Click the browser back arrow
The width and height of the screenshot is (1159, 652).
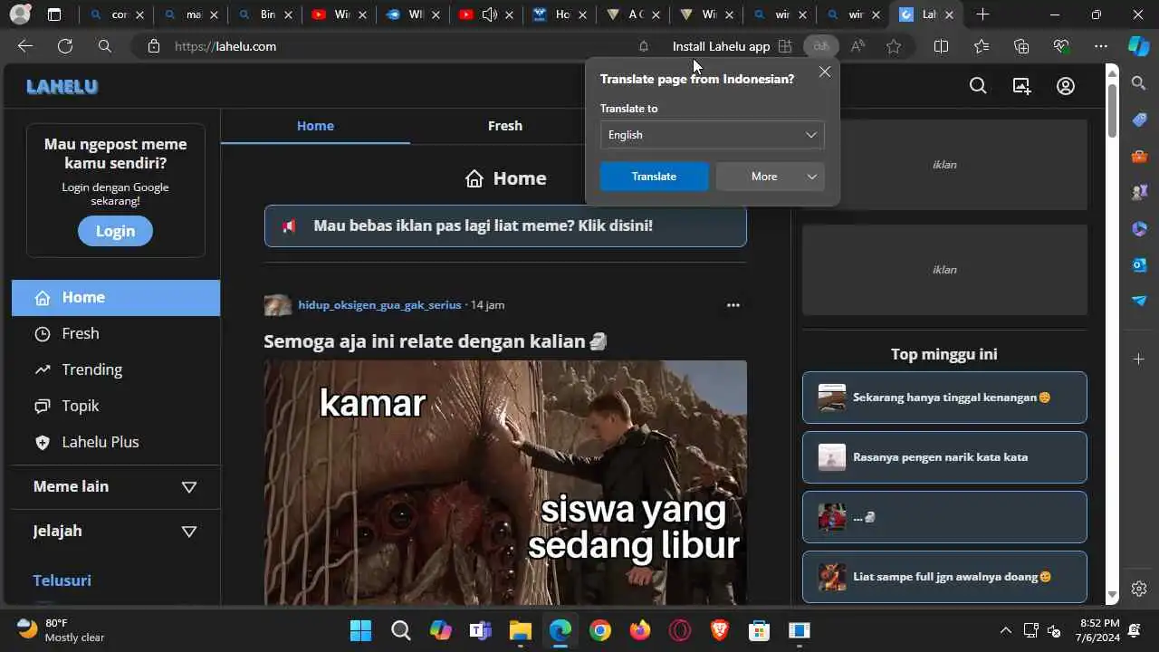pos(25,46)
